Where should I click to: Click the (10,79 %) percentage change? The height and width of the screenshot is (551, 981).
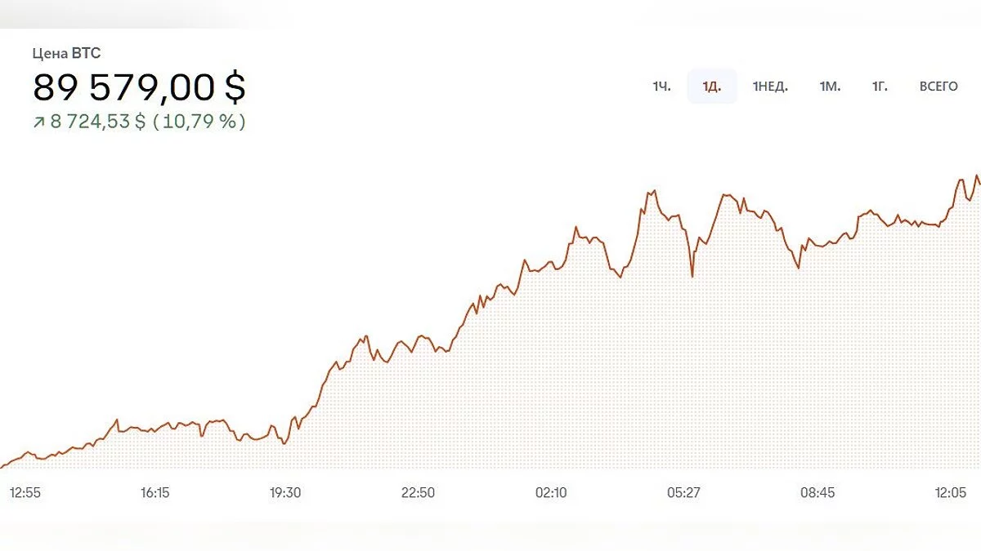point(199,122)
